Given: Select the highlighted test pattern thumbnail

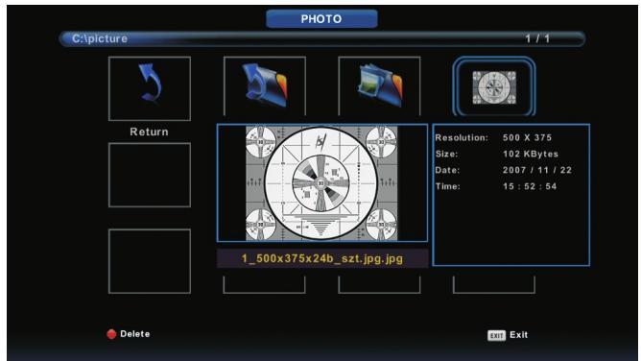Looking at the screenshot, I should (x=494, y=87).
